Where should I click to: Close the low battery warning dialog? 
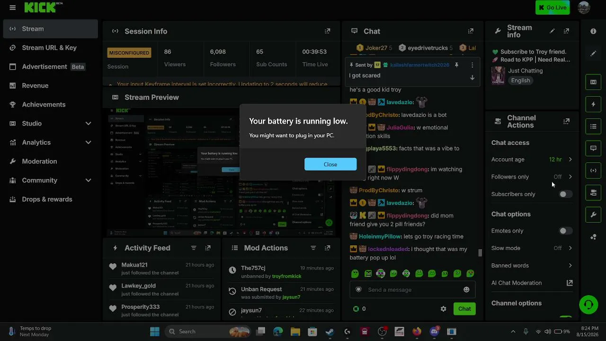330,164
